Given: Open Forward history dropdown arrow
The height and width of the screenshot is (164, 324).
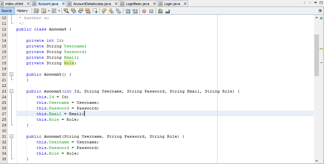Looking at the screenshot, I should coord(59,11).
